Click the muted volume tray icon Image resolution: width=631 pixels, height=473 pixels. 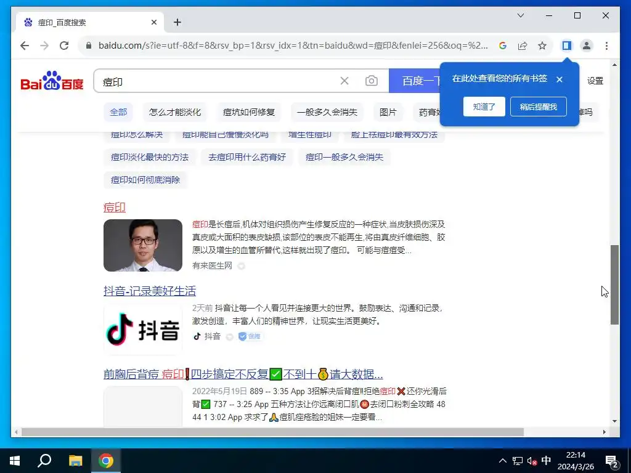tap(532, 461)
